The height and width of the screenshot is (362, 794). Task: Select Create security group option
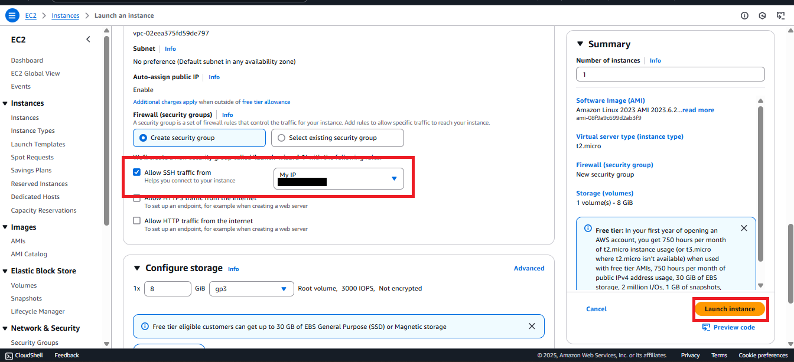click(x=199, y=138)
